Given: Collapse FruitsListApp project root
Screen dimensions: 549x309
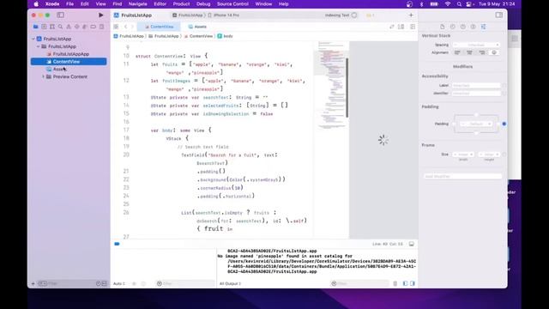Looking at the screenshot, I should point(33,39).
